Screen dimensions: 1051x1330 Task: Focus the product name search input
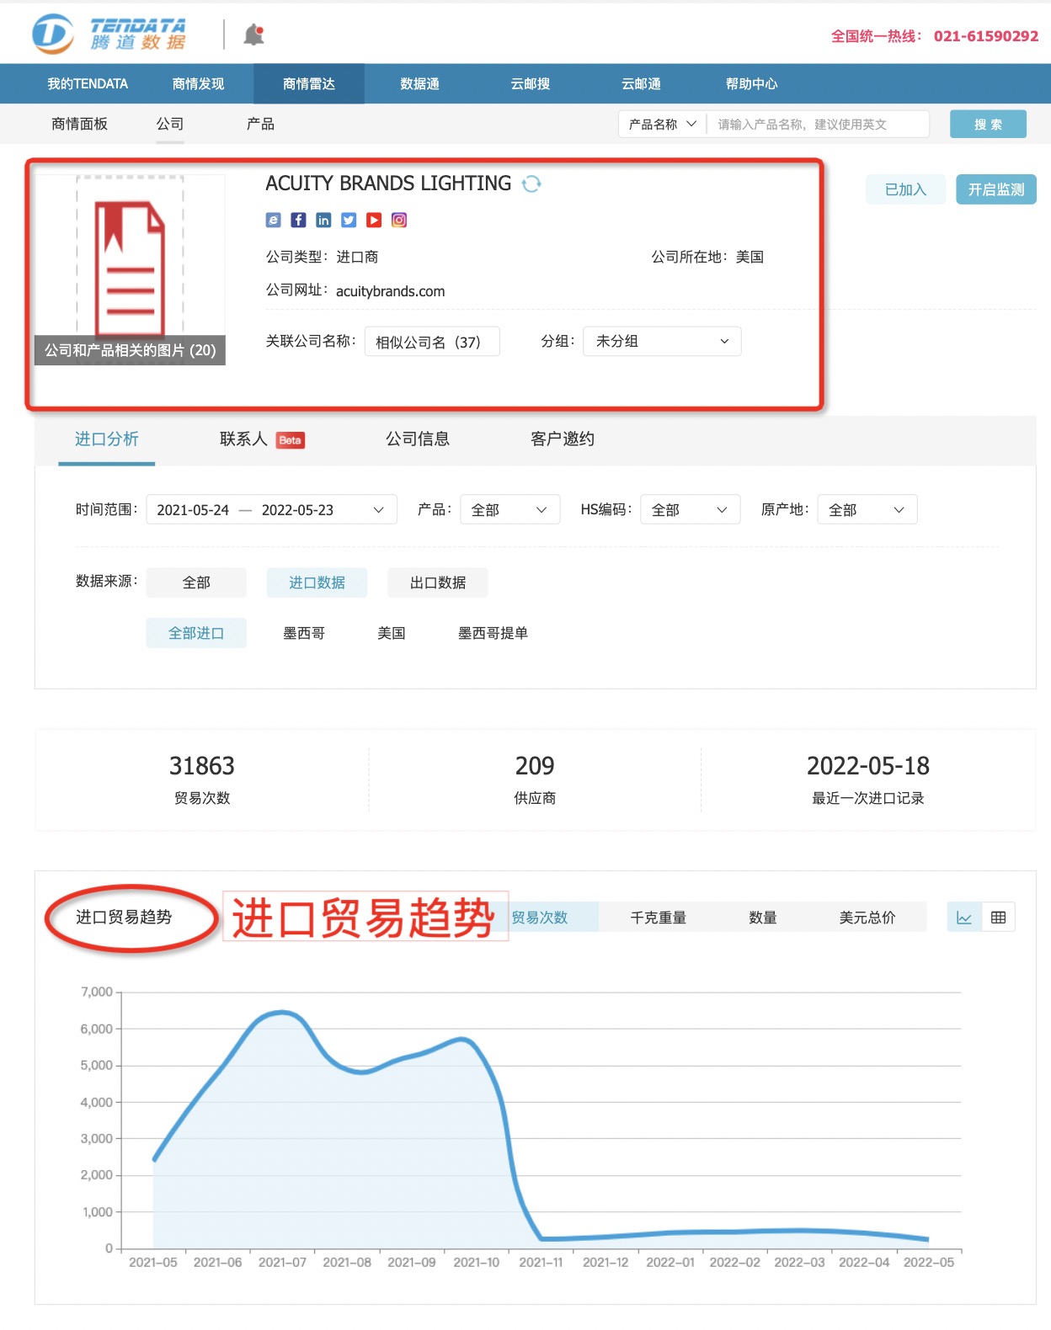coord(818,124)
